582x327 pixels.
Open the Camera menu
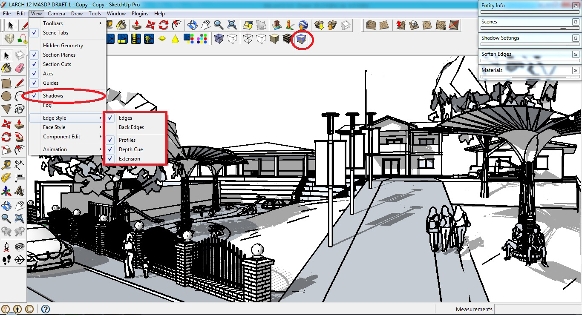pos(56,13)
